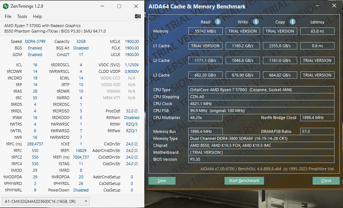This screenshot has height=208, width=343.
Task: Show the Copy column info icon
Action: 293,22
